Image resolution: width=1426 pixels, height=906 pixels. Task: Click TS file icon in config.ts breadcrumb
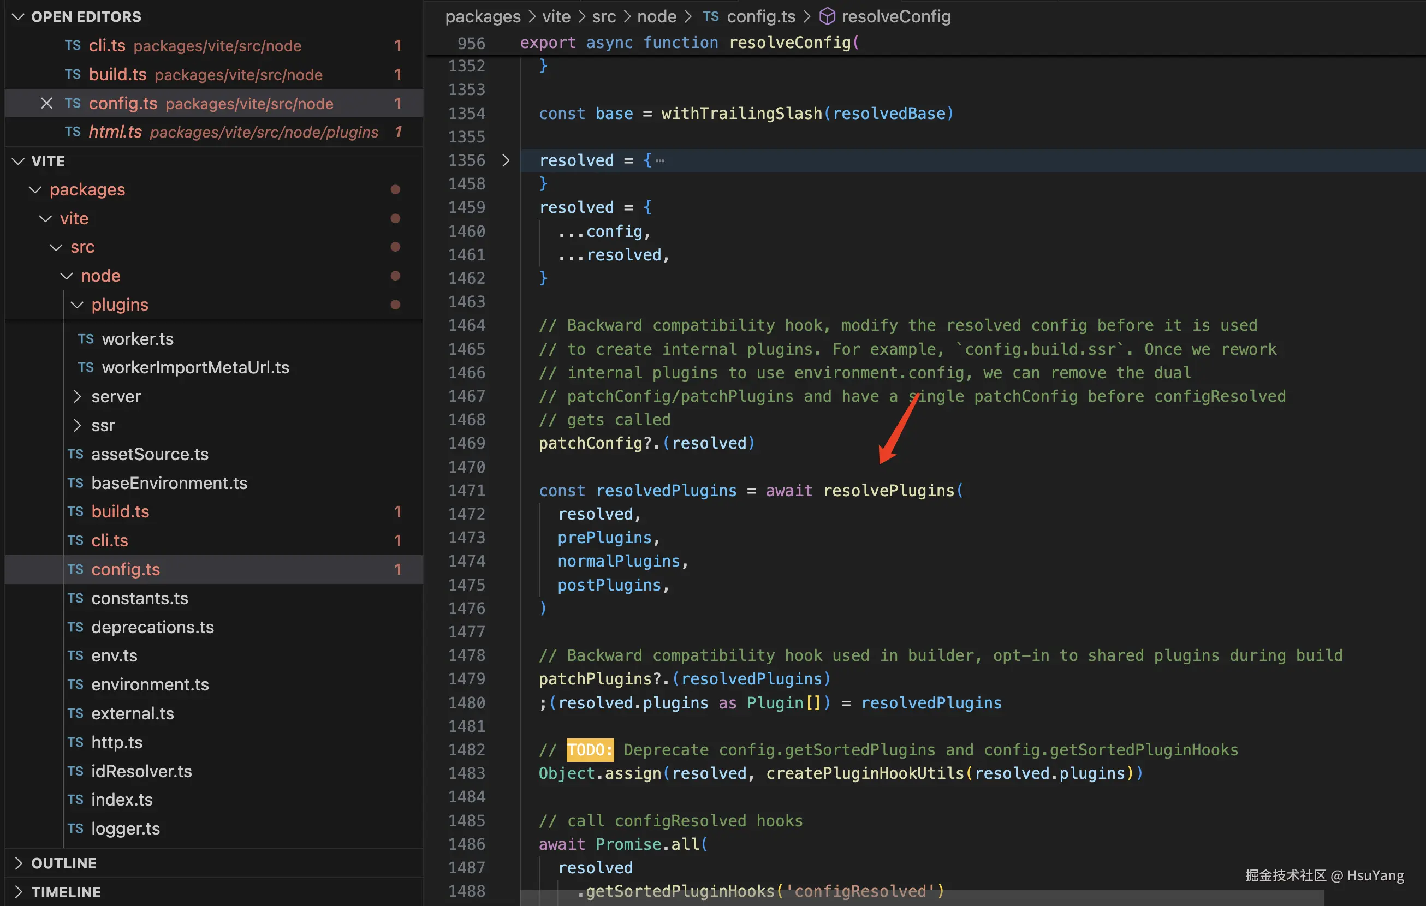point(711,16)
